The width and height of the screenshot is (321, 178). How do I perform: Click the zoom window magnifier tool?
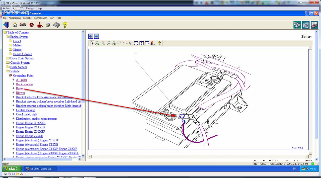114,43
